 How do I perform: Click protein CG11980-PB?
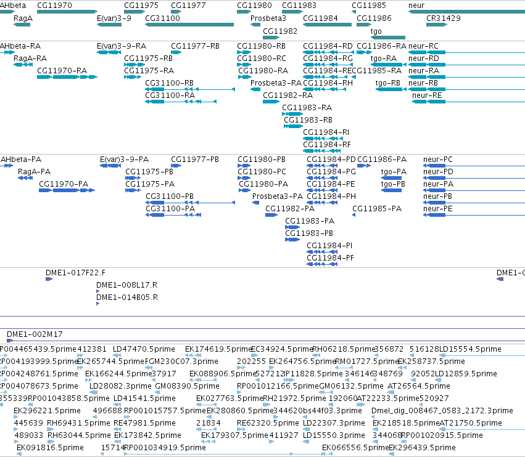tap(244, 166)
